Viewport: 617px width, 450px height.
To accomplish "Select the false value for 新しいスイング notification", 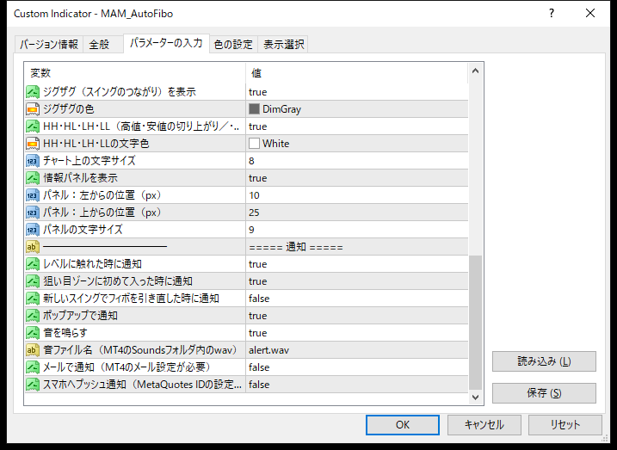I will pyautogui.click(x=357, y=299).
